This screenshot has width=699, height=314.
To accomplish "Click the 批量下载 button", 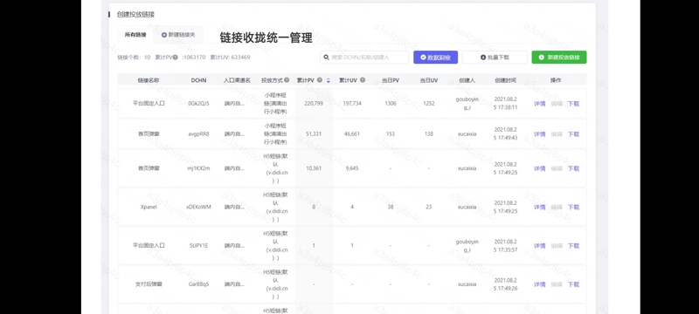I will pos(495,58).
